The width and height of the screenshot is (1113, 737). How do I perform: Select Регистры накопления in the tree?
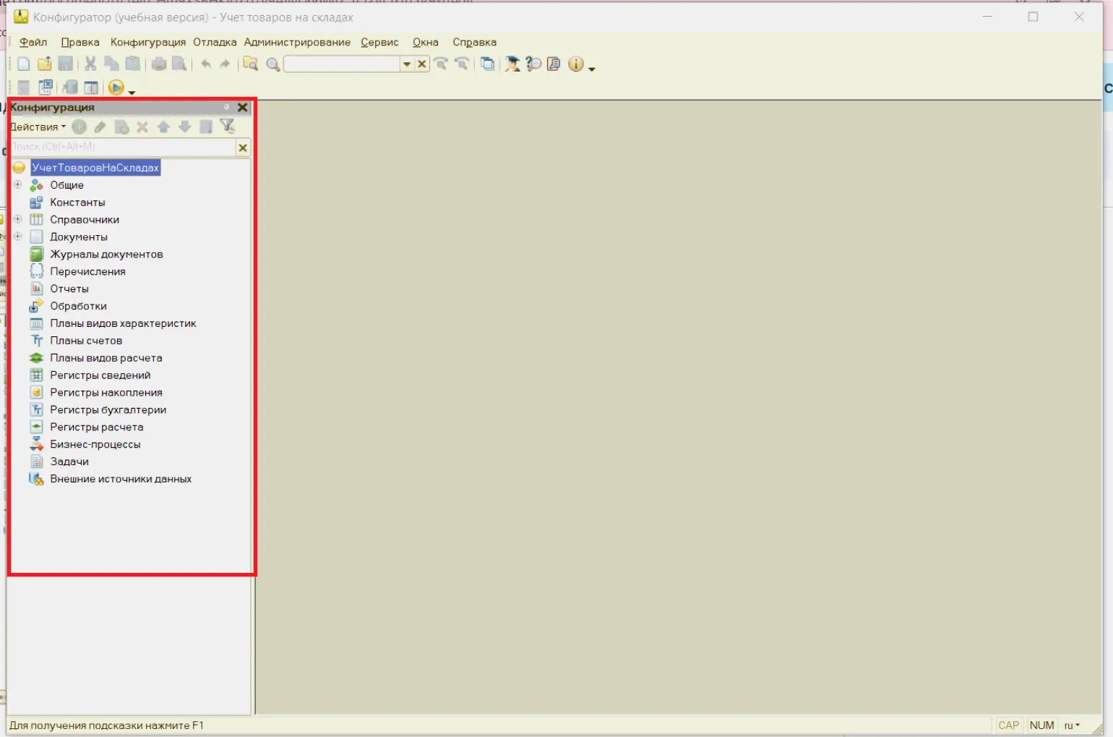tap(106, 393)
